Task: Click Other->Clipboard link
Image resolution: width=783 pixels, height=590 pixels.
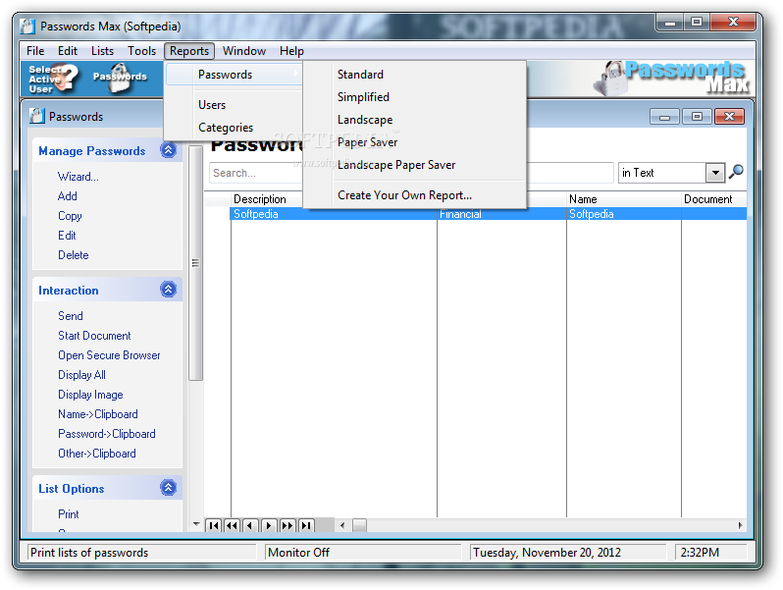Action: tap(97, 454)
